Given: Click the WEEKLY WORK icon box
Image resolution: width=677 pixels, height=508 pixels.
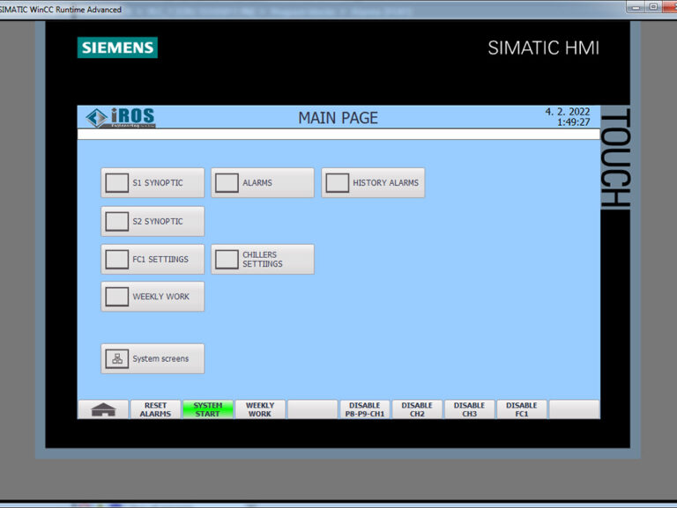Looking at the screenshot, I should coord(117,297).
